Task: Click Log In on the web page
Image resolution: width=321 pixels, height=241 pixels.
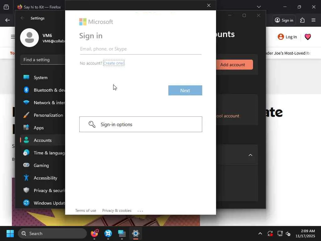Action: click(287, 37)
